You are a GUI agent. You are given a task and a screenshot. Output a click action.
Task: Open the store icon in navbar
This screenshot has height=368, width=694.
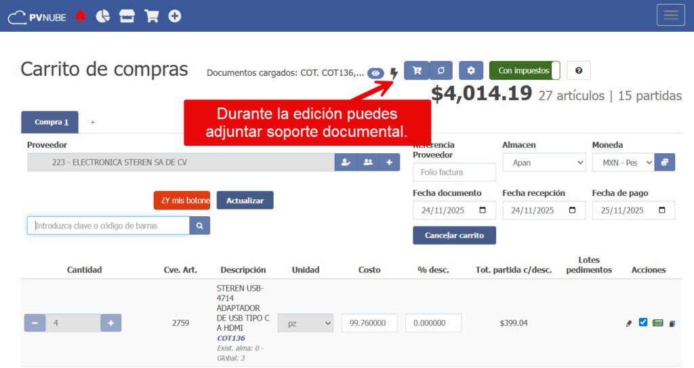127,16
